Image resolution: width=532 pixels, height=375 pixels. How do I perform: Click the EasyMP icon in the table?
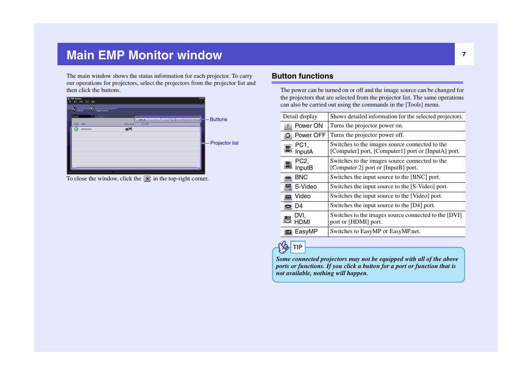pyautogui.click(x=288, y=232)
